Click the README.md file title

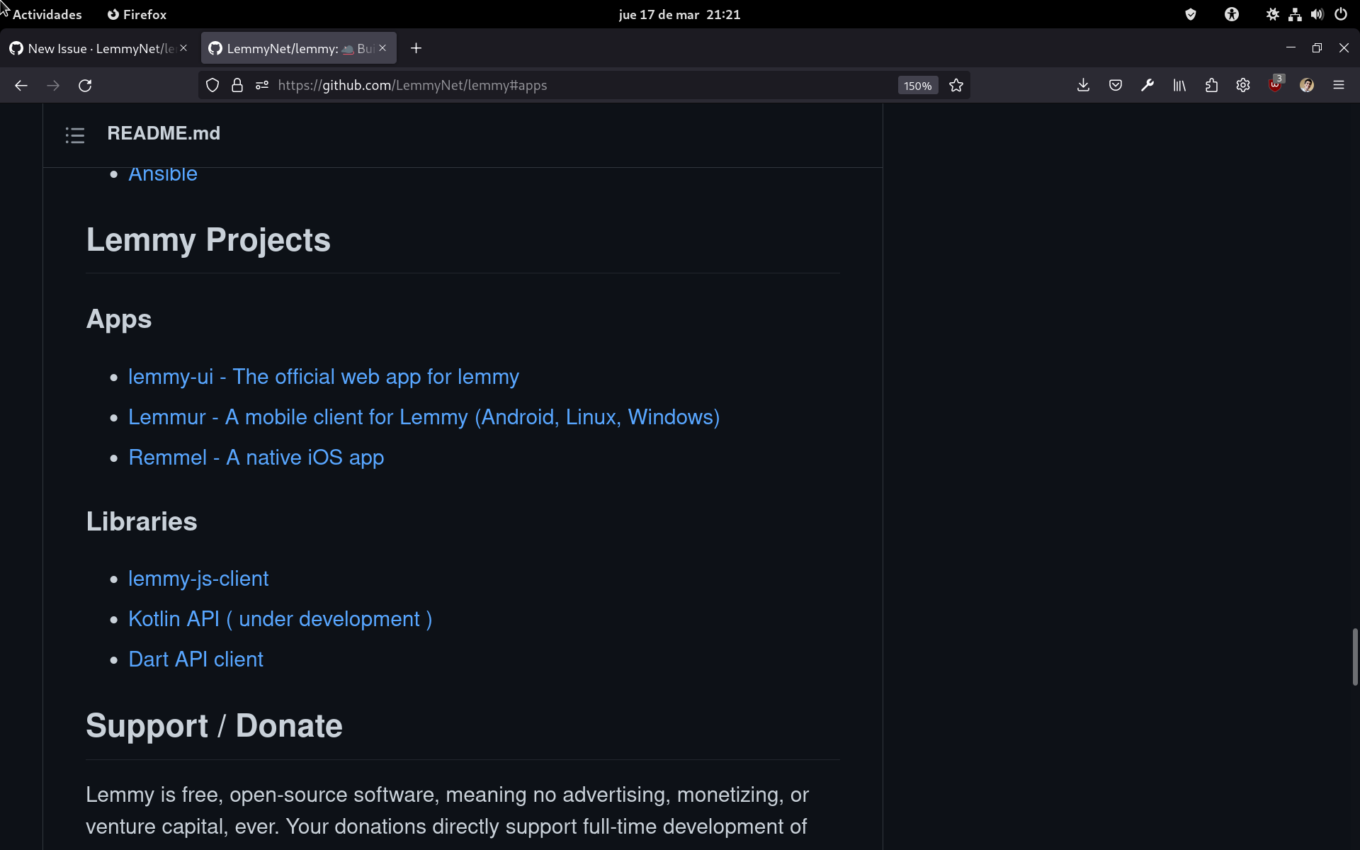(164, 134)
